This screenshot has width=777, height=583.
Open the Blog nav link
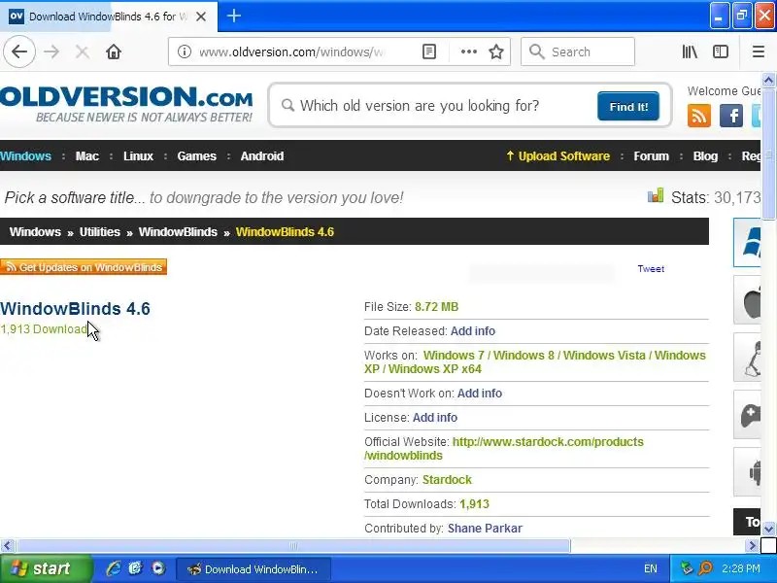click(705, 155)
